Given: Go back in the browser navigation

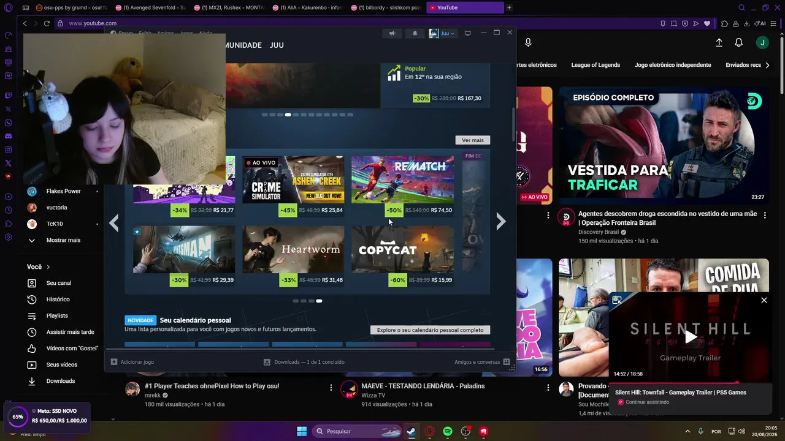Looking at the screenshot, I should [25, 23].
